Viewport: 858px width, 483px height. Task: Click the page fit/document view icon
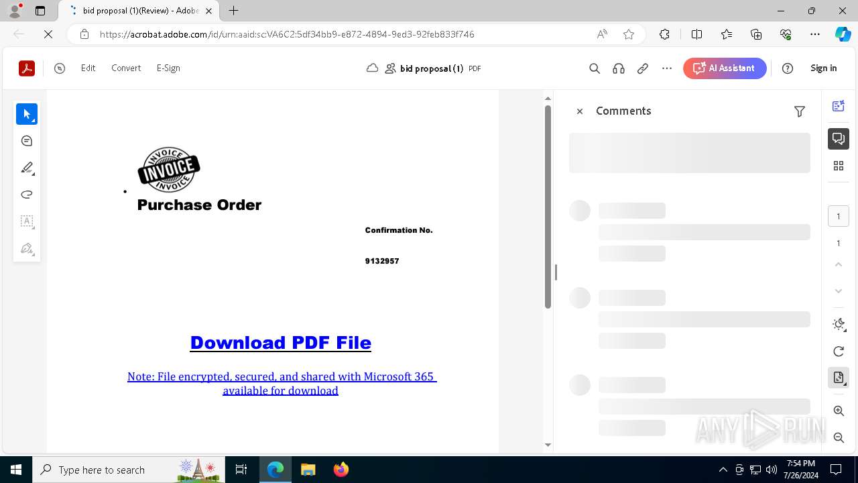pos(839,378)
